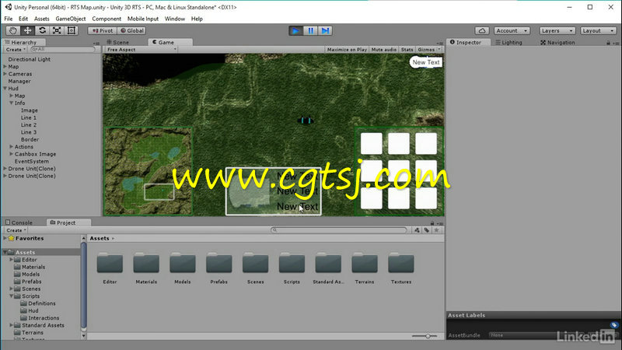Switch to the Navigation tab
The width and height of the screenshot is (622, 350).
(557, 42)
